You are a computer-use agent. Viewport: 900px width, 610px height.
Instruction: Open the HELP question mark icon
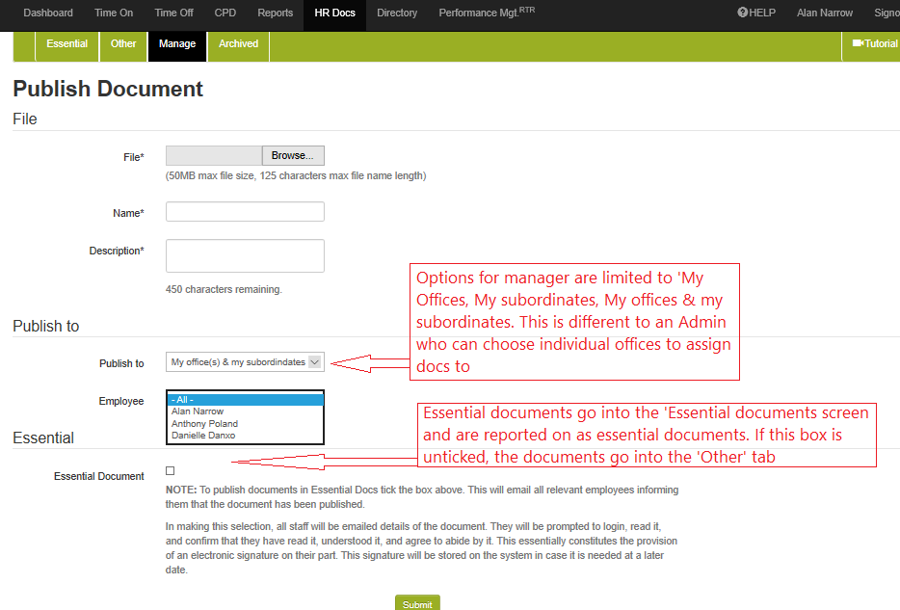(x=743, y=13)
